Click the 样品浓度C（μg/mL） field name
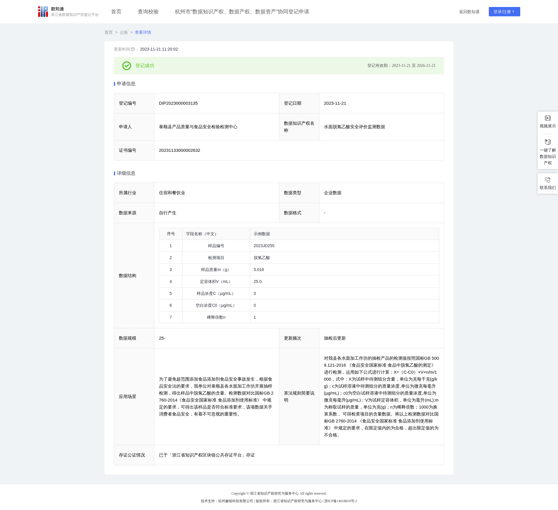This screenshot has height=510, width=558. point(216,293)
